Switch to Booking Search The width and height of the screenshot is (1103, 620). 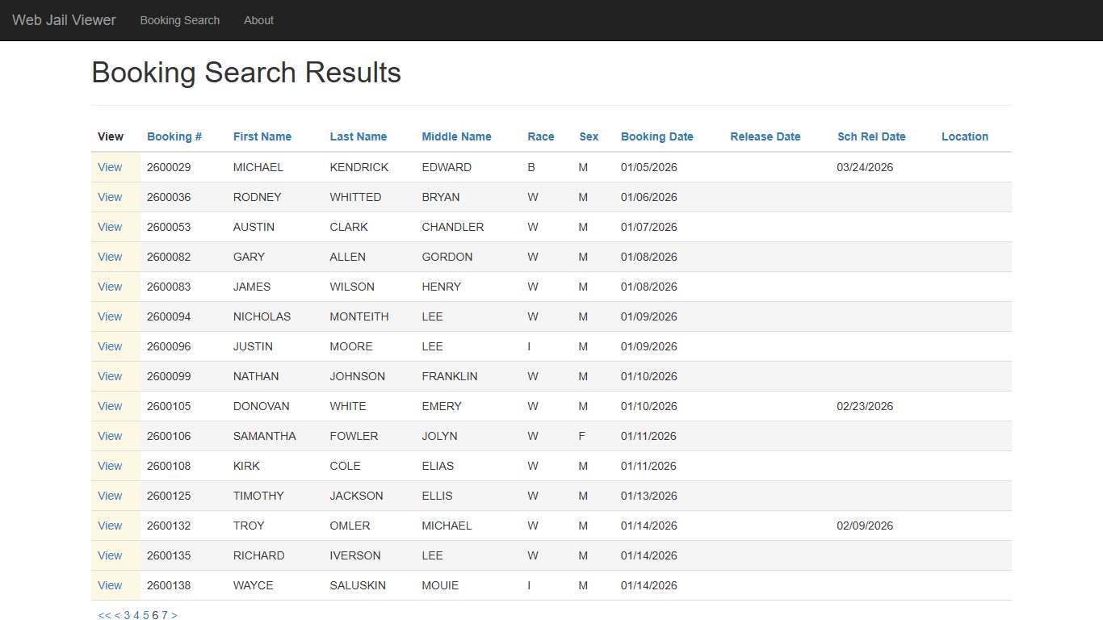[x=179, y=20]
